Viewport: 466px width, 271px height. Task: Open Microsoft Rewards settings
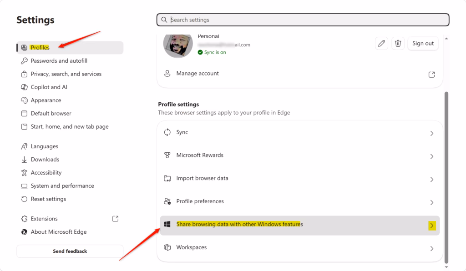pos(300,156)
